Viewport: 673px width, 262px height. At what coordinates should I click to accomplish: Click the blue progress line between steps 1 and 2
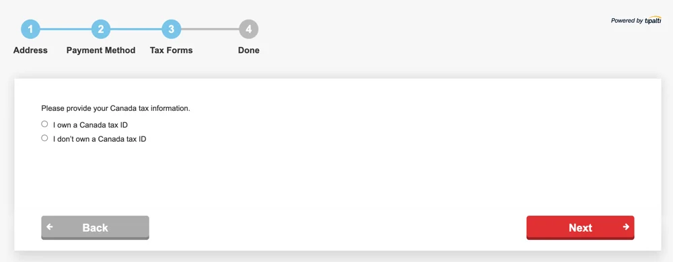click(x=66, y=29)
